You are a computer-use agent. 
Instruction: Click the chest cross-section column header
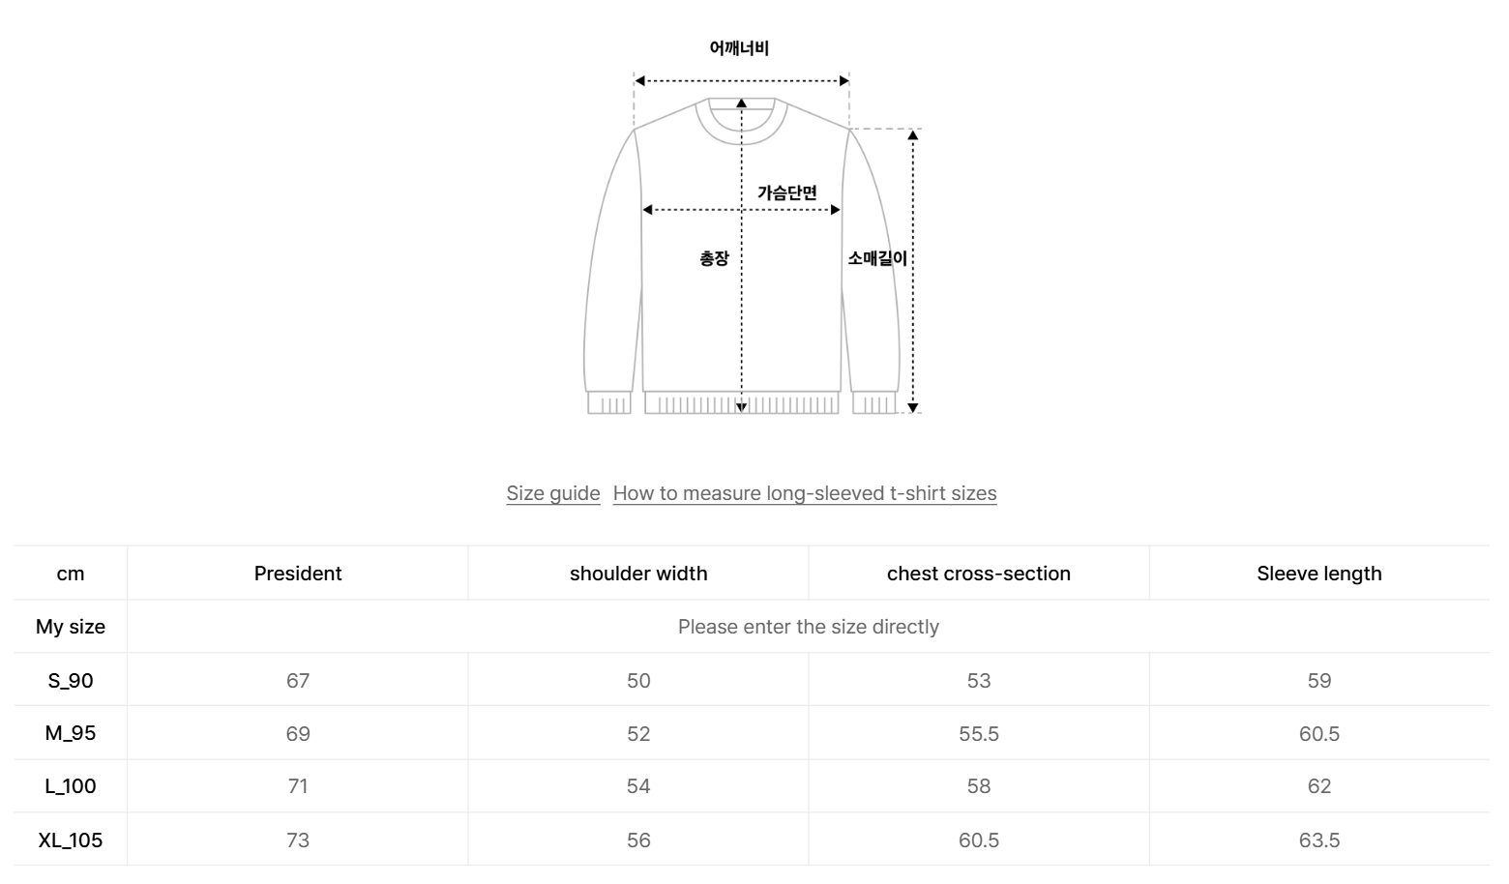(x=978, y=574)
